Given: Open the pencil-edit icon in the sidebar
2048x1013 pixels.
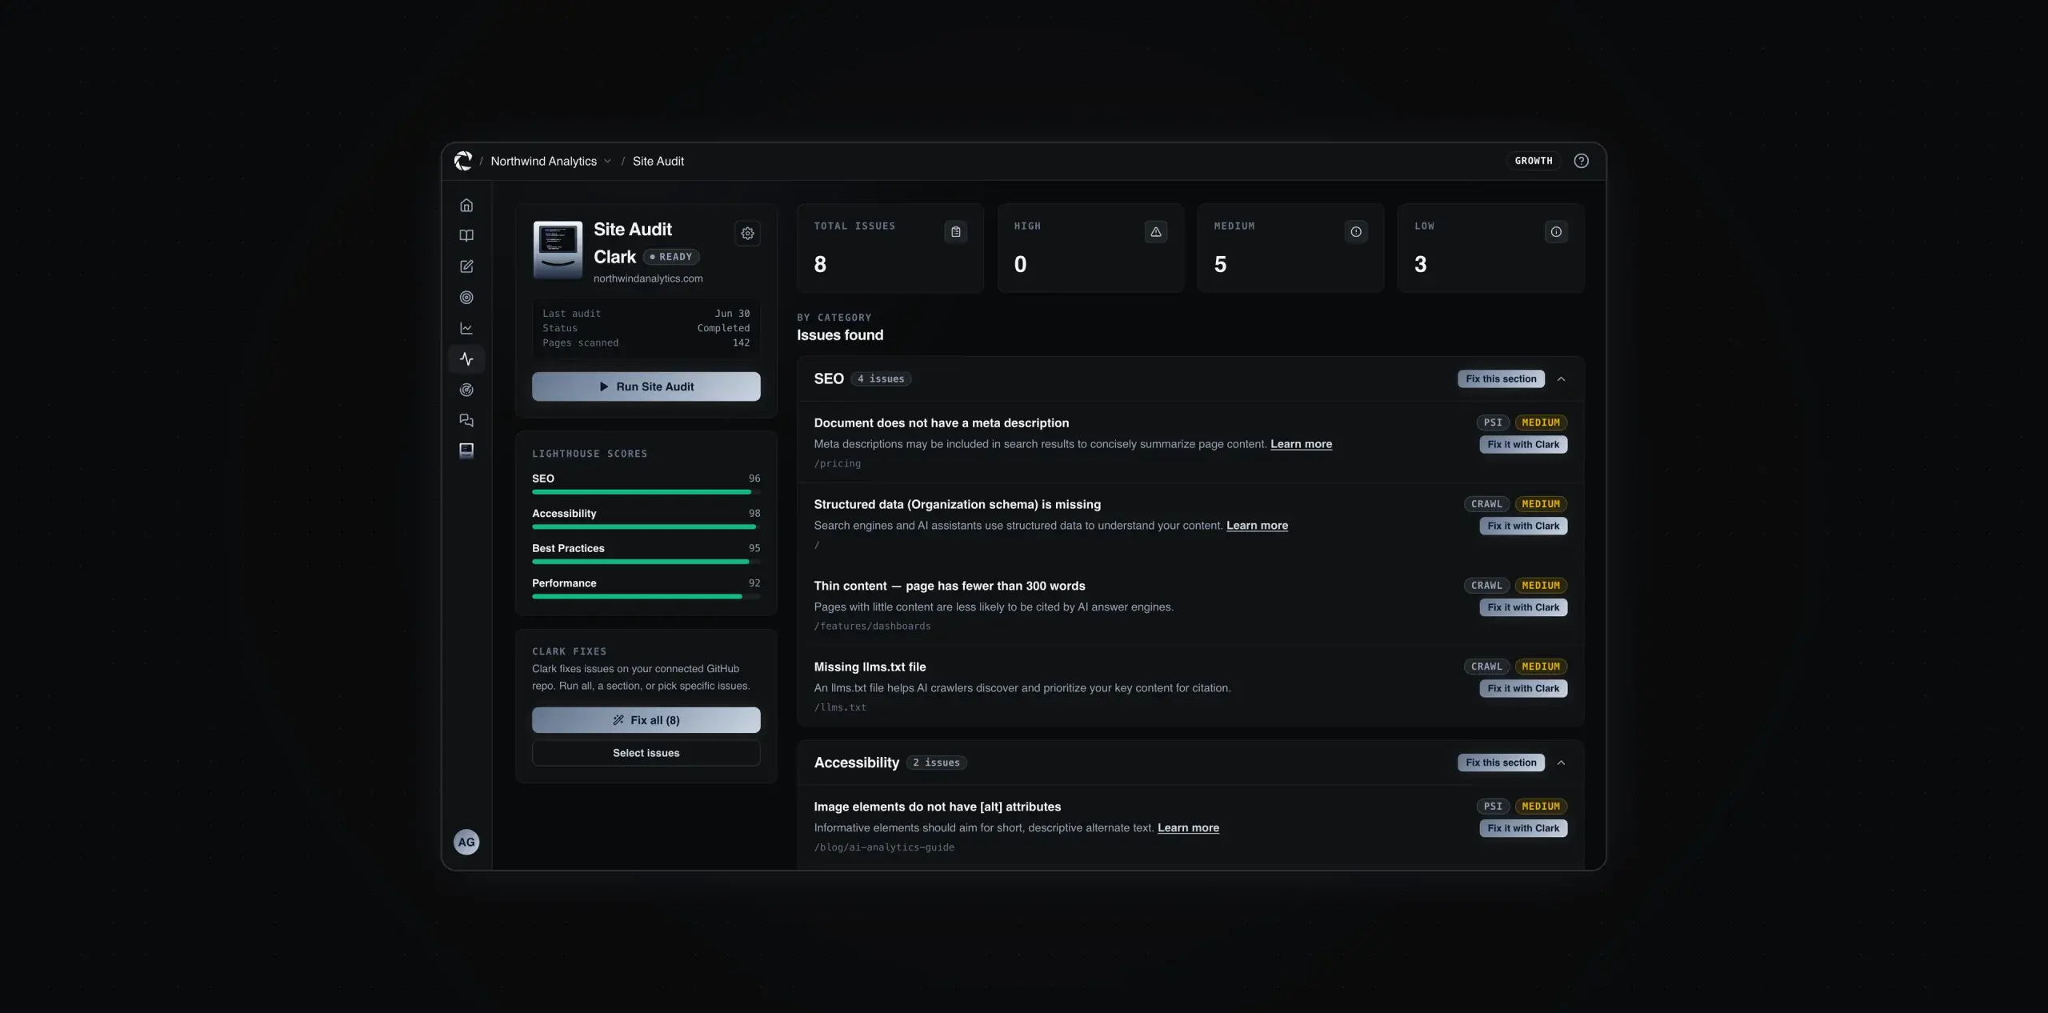Looking at the screenshot, I should tap(466, 266).
